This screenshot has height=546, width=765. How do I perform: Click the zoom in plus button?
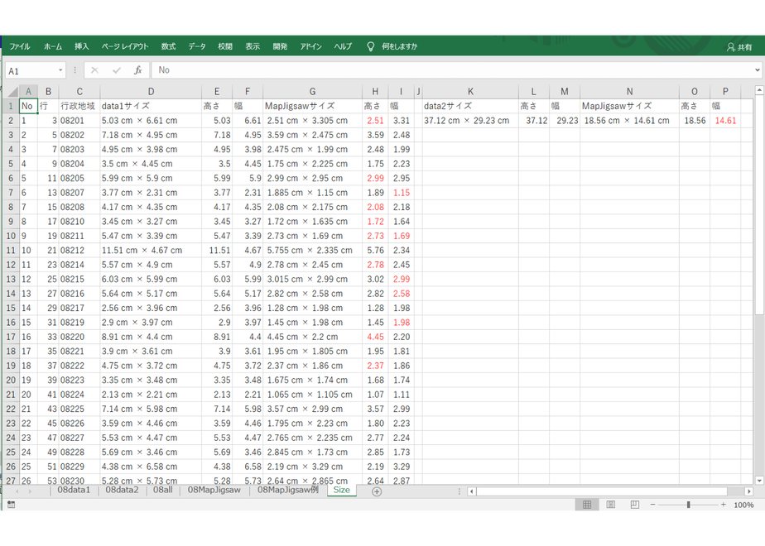coord(724,505)
